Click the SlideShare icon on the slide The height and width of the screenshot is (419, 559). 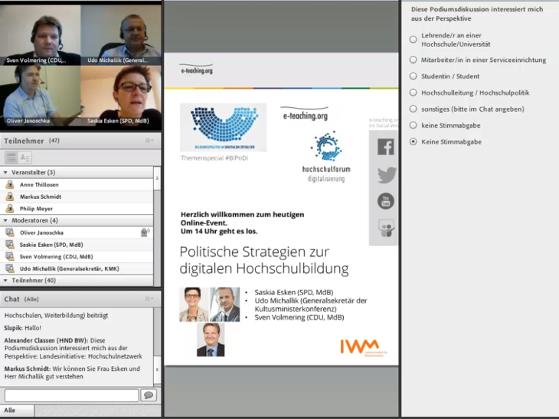386,228
